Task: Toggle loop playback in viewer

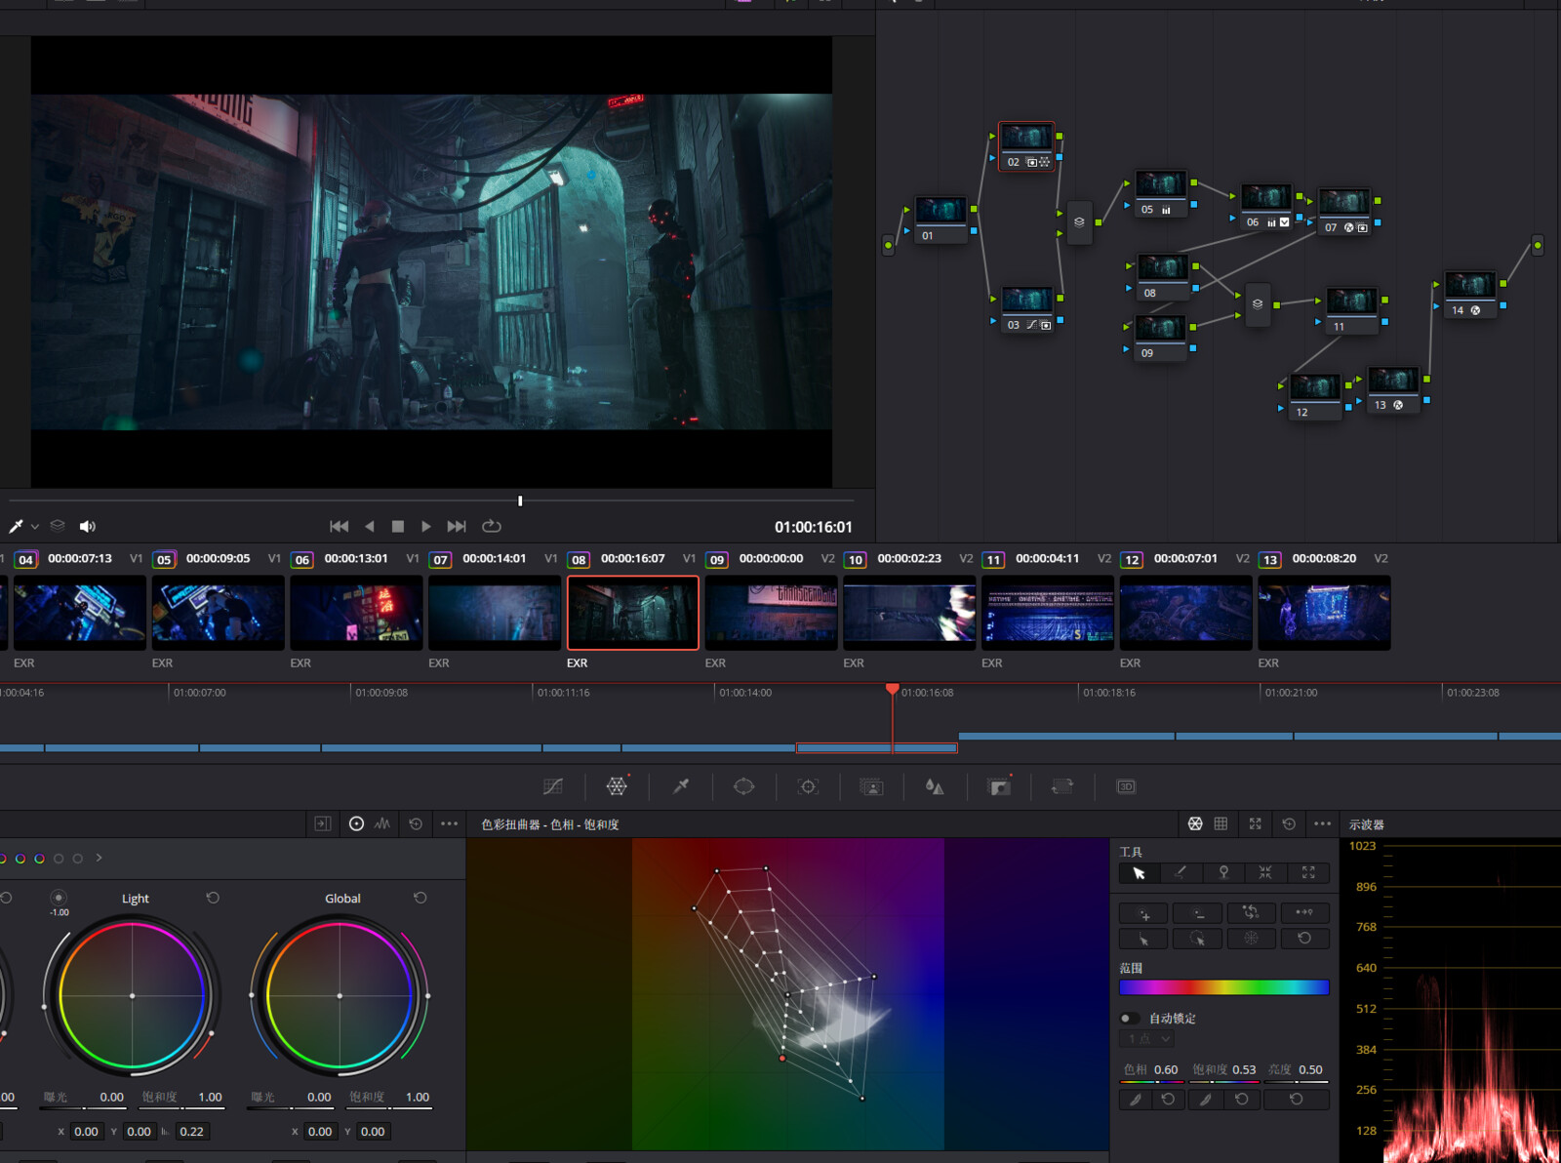Action: (x=492, y=527)
